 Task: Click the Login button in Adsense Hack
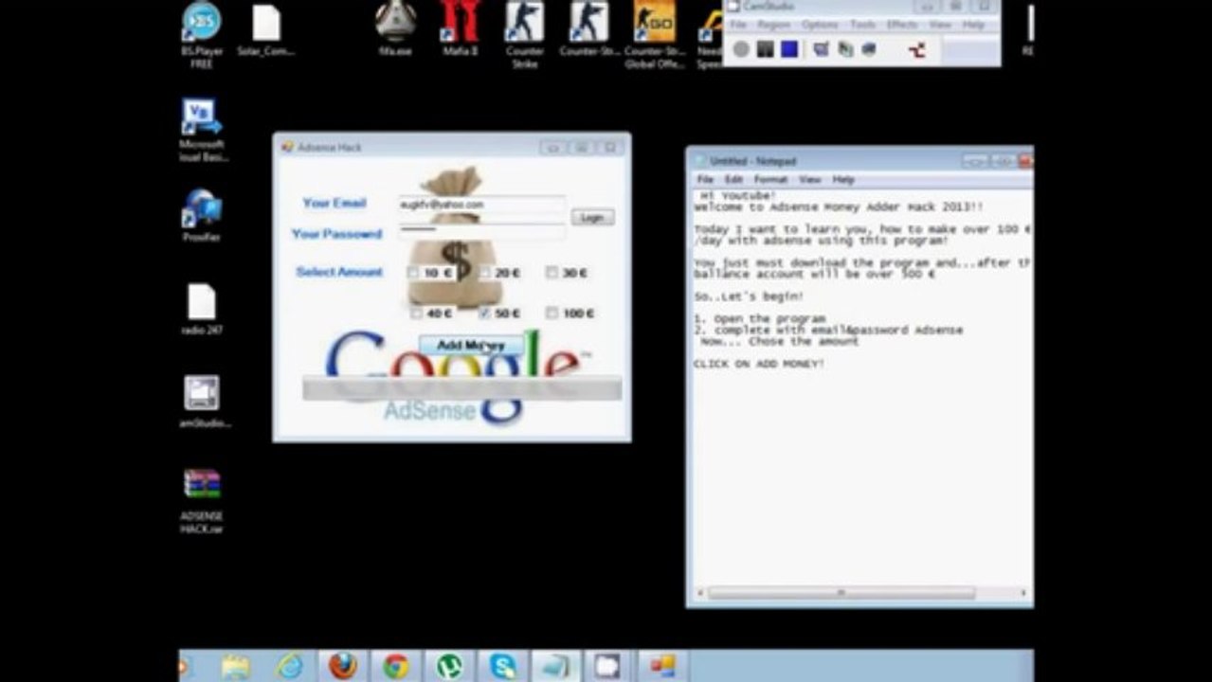592,218
